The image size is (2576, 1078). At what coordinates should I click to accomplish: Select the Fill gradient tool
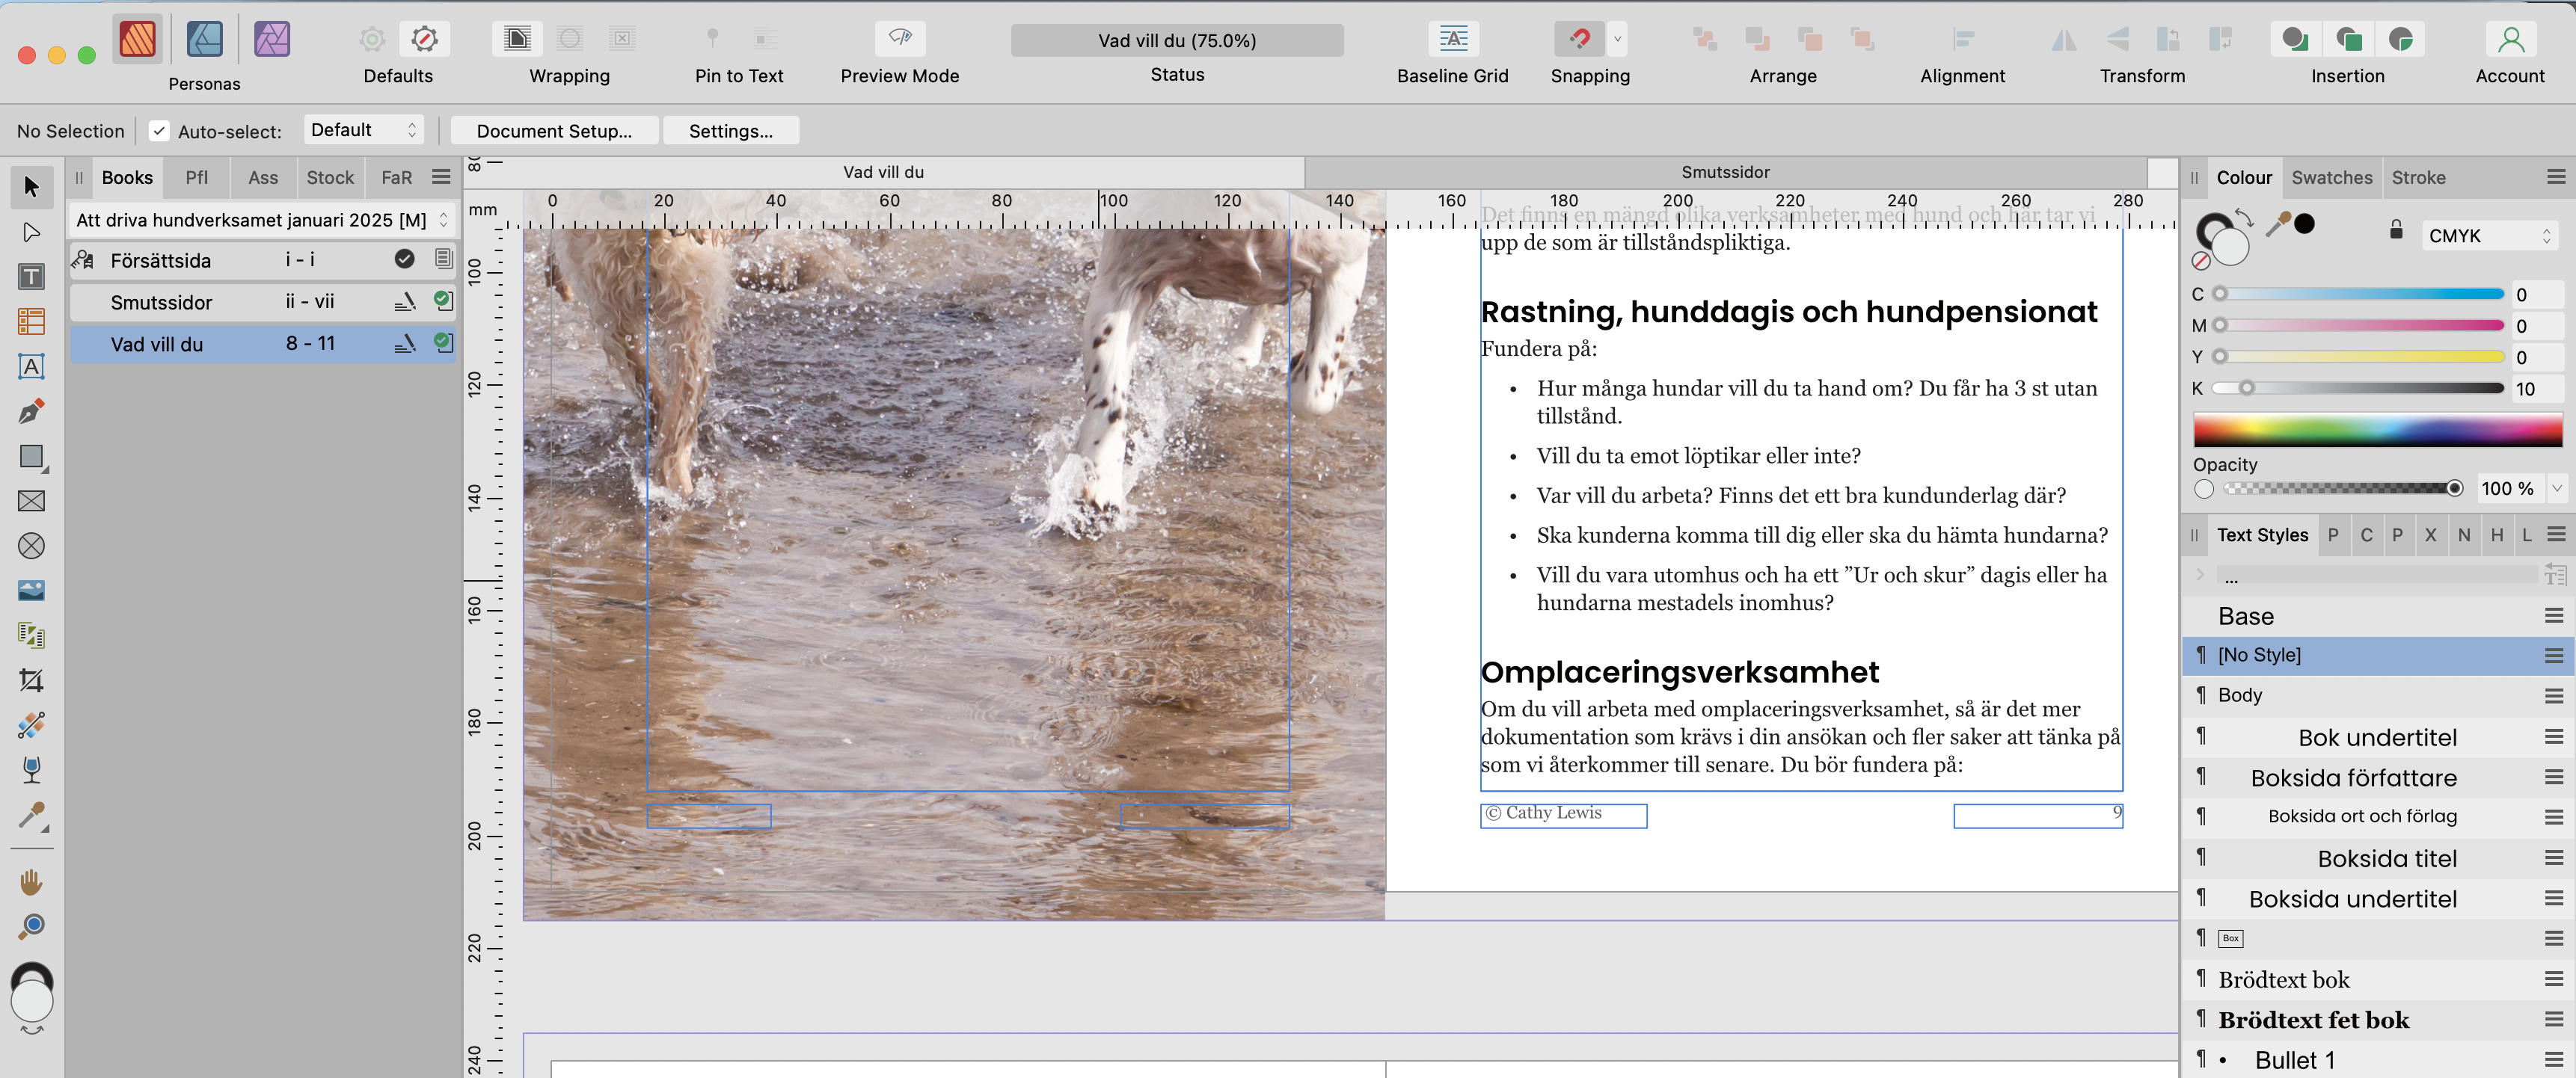(31, 725)
